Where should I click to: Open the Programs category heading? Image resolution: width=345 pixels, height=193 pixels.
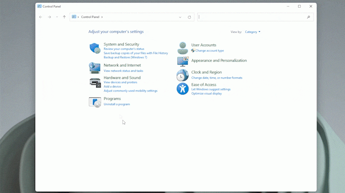(x=112, y=99)
